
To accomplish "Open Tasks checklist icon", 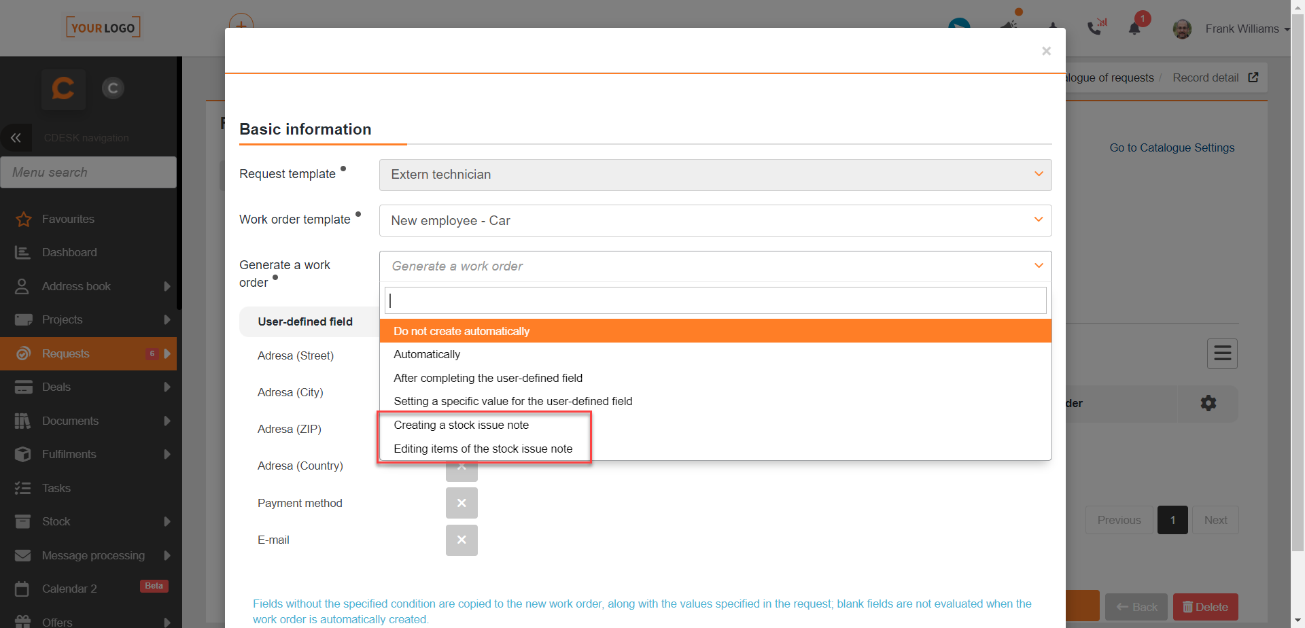I will 23,488.
